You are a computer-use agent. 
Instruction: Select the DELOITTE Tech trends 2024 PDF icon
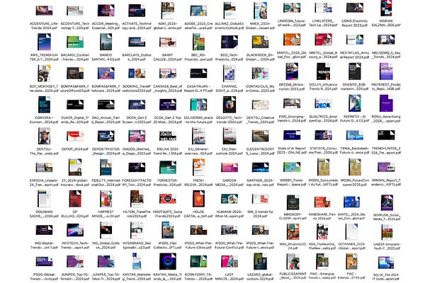[229, 105]
